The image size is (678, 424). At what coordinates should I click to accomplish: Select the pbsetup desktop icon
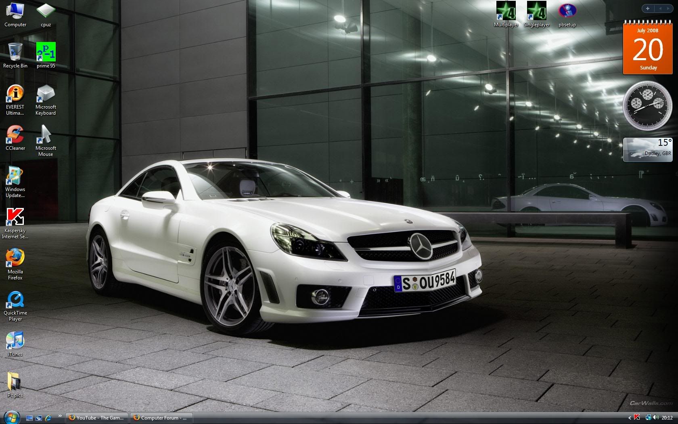click(567, 15)
